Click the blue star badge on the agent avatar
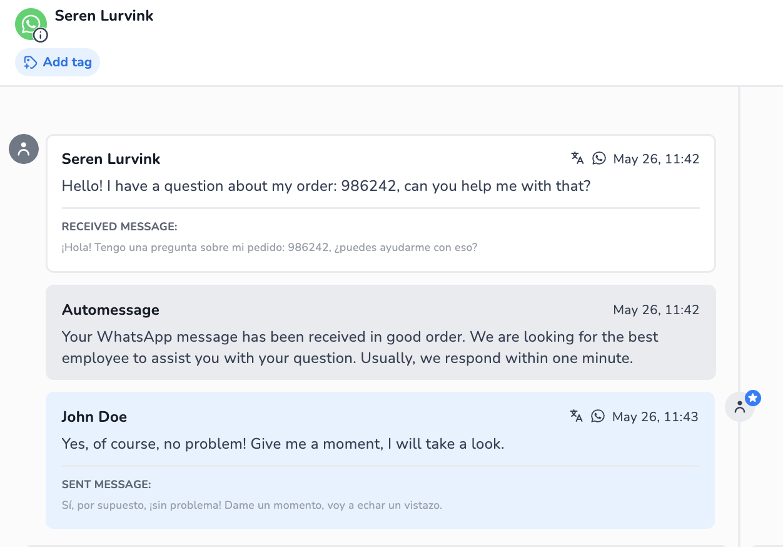The image size is (783, 547). [x=753, y=397]
